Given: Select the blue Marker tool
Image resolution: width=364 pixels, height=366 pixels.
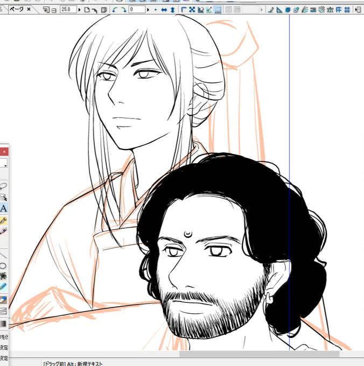Looking at the screenshot, I should click(3, 286).
